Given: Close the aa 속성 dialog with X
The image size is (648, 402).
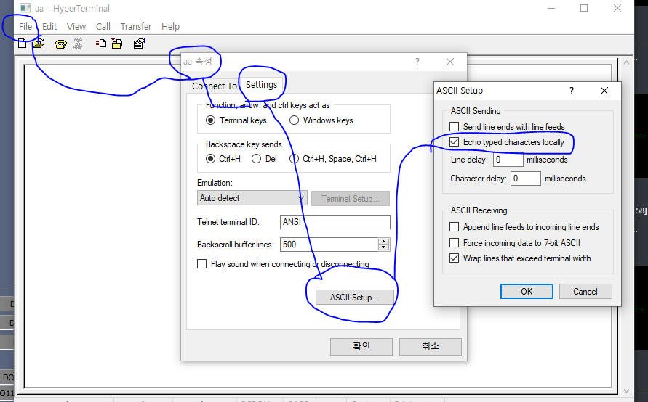Looking at the screenshot, I should pyautogui.click(x=450, y=62).
